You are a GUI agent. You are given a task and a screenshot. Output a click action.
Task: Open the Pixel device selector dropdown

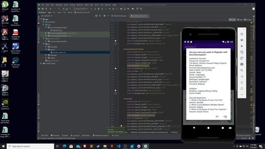(x=81, y=9)
